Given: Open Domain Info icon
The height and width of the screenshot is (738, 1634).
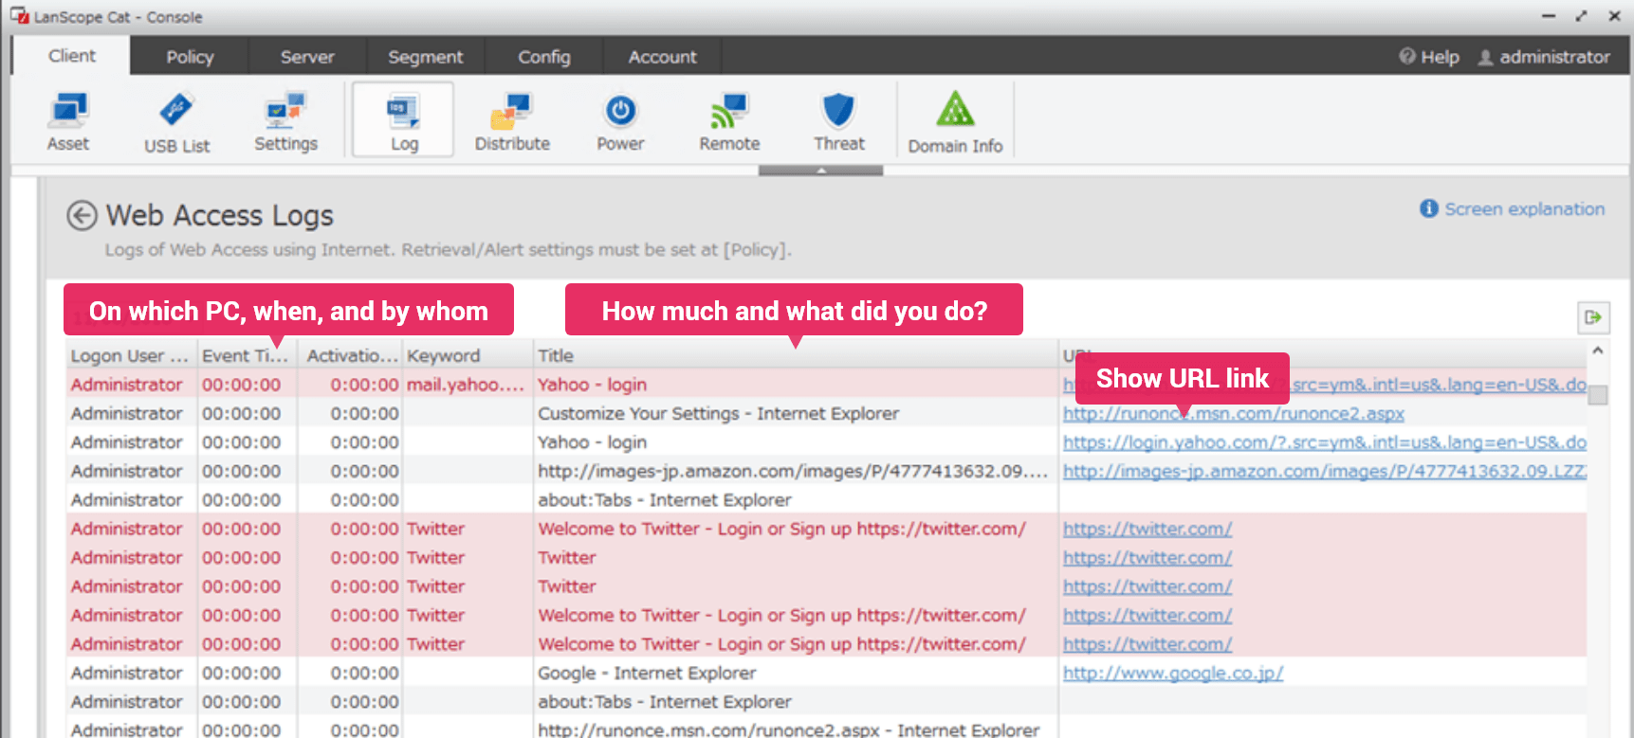Looking at the screenshot, I should pos(955,121).
